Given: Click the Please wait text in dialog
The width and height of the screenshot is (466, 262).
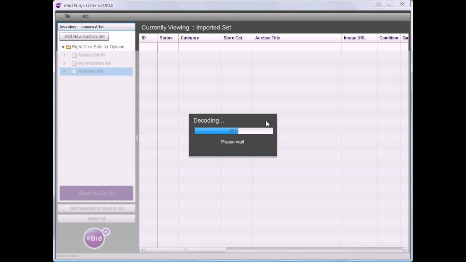Looking at the screenshot, I should 232,142.
